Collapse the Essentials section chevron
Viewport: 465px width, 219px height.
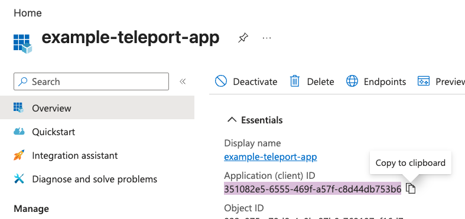click(x=232, y=120)
